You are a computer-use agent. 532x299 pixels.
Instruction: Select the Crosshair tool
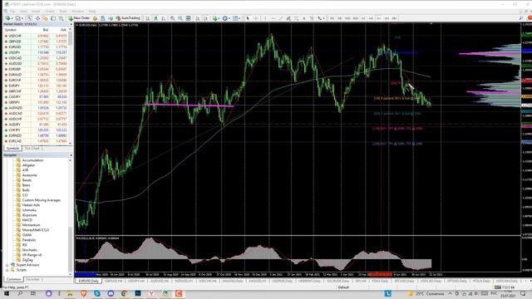(256, 18)
